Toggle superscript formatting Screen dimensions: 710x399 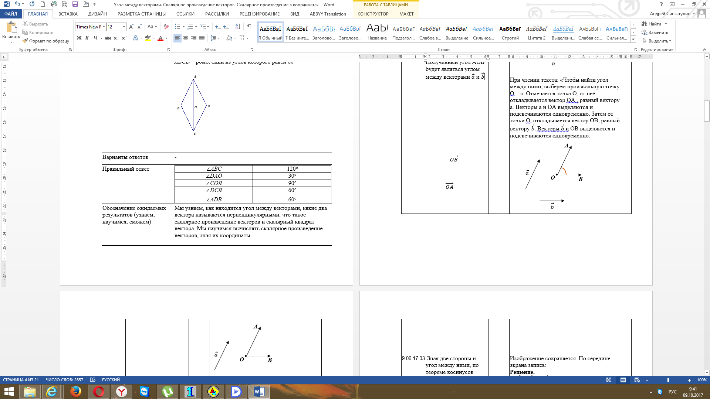[124, 38]
